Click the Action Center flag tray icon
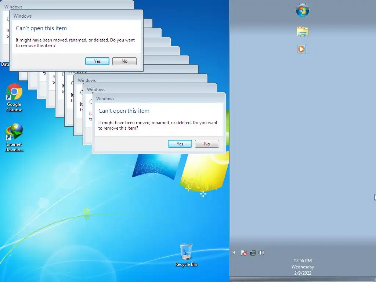Viewport: 376px width, 282px height. click(x=244, y=253)
